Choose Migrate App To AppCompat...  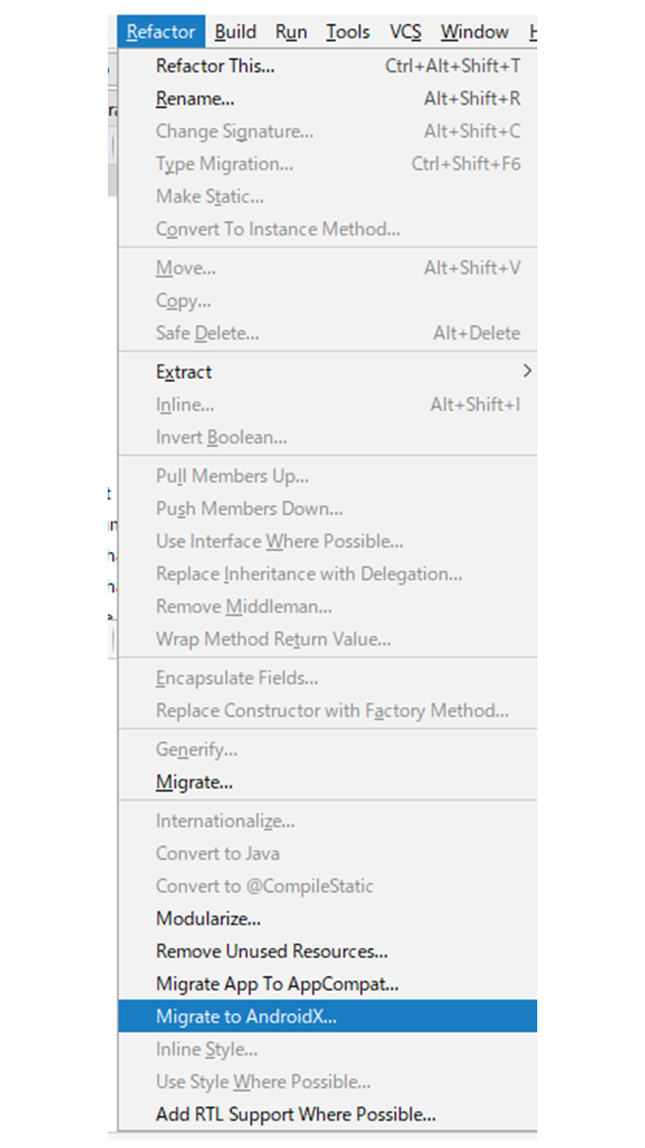click(x=328, y=984)
